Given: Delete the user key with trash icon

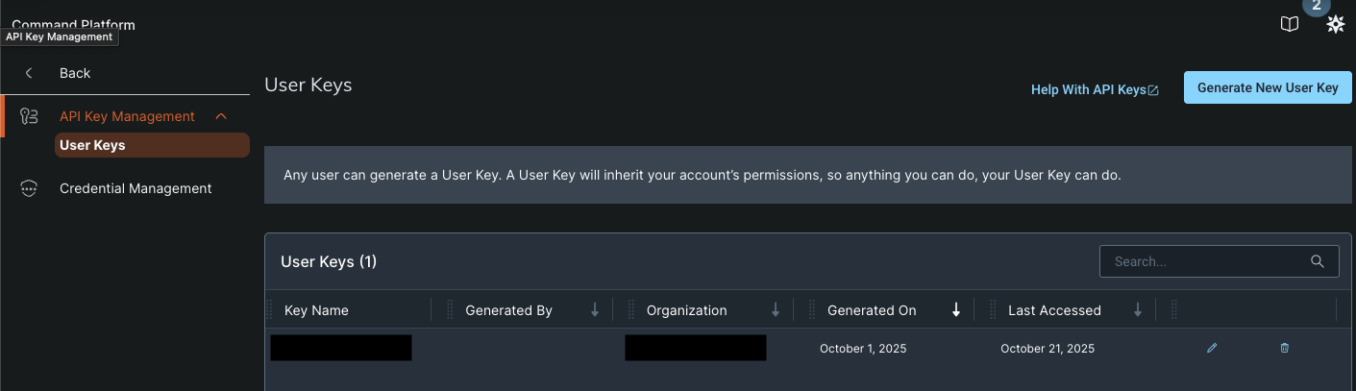Looking at the screenshot, I should click(1285, 348).
